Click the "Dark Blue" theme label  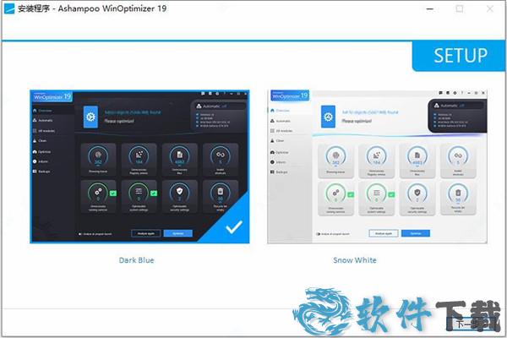click(x=136, y=260)
